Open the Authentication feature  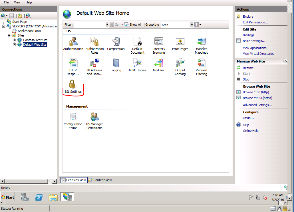(73, 44)
